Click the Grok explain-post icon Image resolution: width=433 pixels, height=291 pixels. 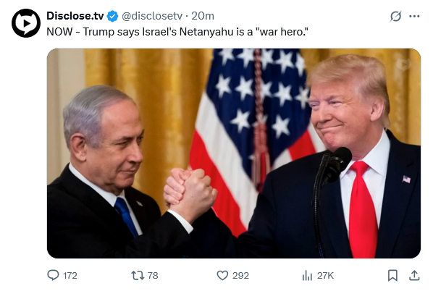(395, 17)
